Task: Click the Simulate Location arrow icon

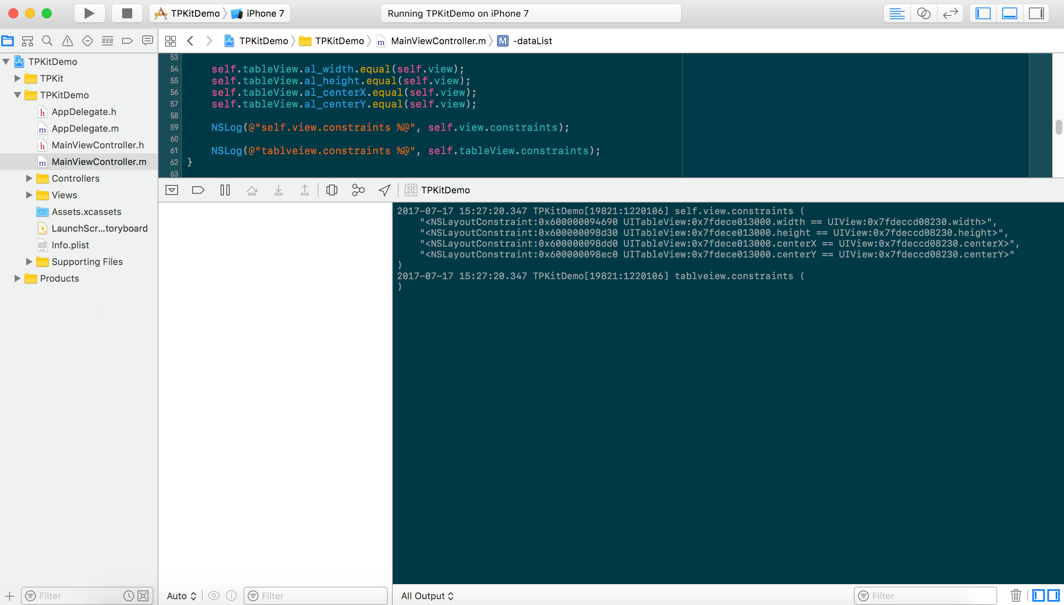Action: click(x=384, y=190)
